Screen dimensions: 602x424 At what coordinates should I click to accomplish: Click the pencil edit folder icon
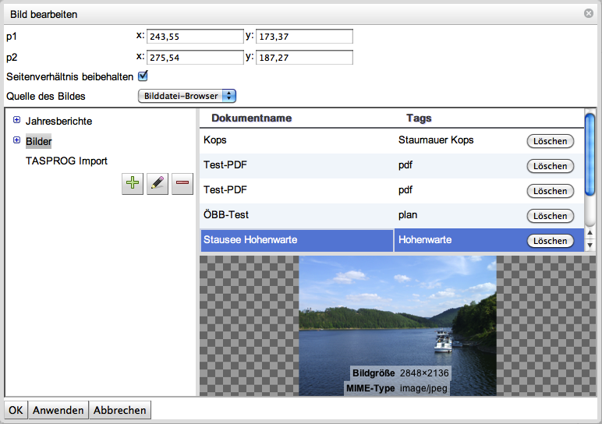[158, 183]
